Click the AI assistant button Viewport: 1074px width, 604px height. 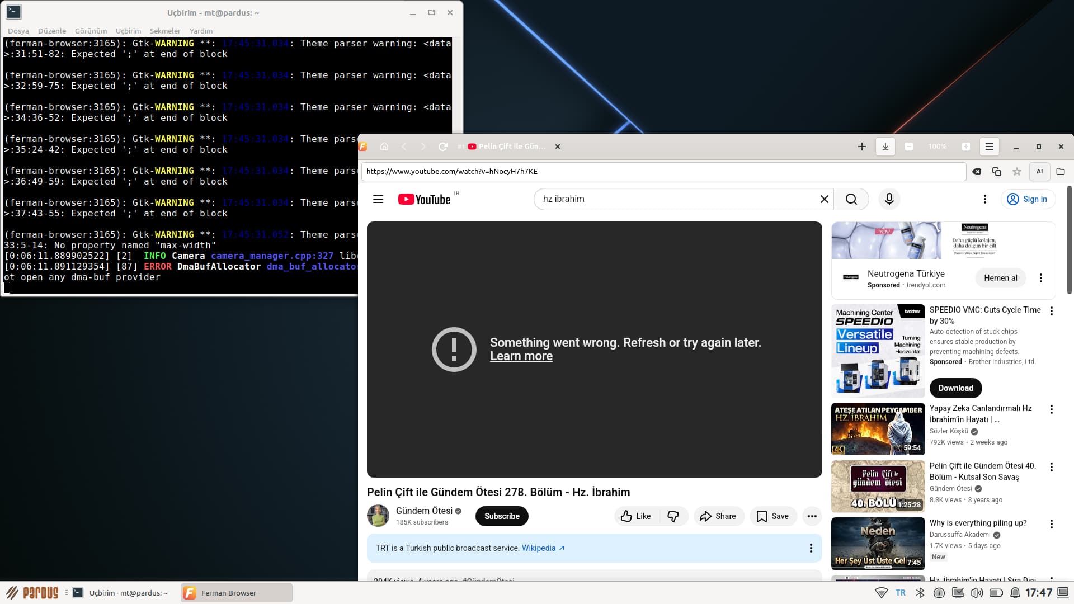point(1039,172)
